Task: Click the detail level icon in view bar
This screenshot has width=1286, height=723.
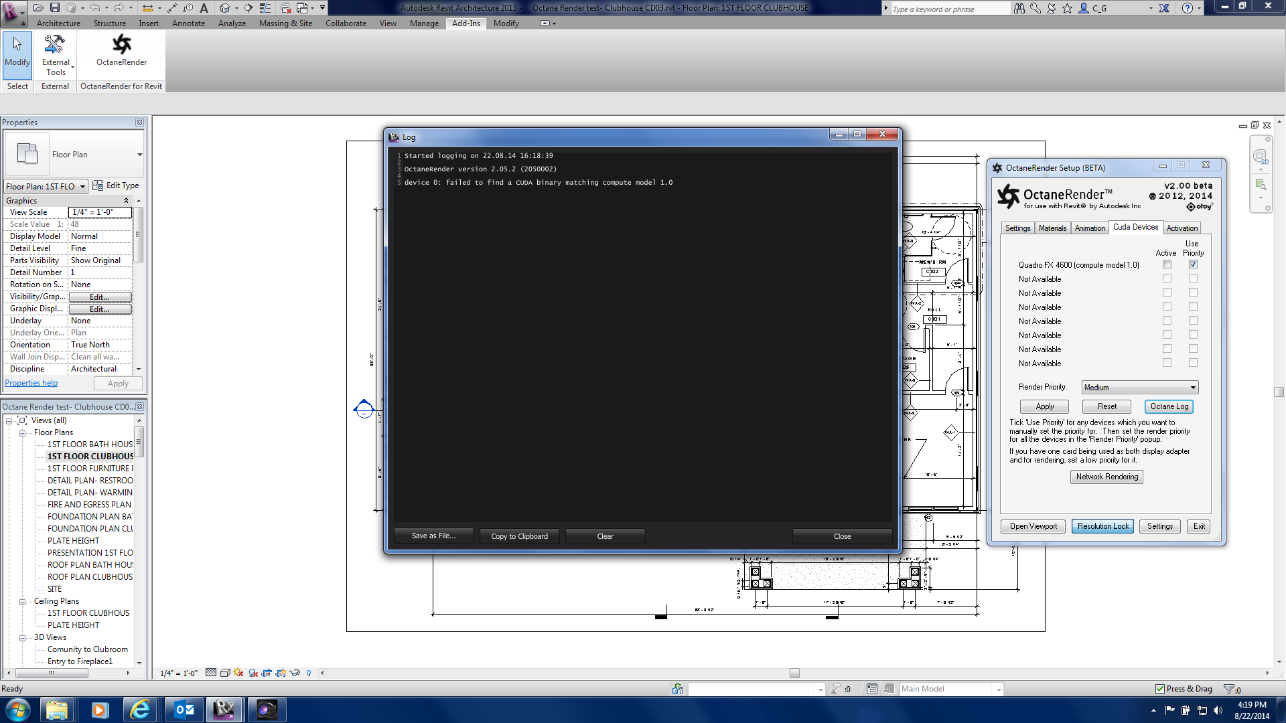Action: coord(211,673)
